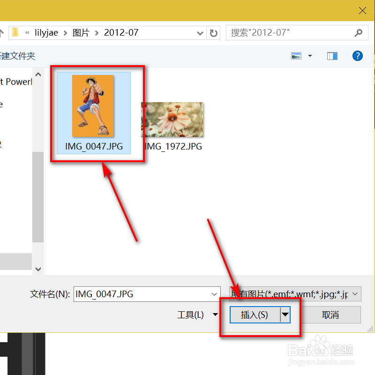375x375 pixels.
Task: Open the view options dropdown arrow
Action: coord(310,56)
